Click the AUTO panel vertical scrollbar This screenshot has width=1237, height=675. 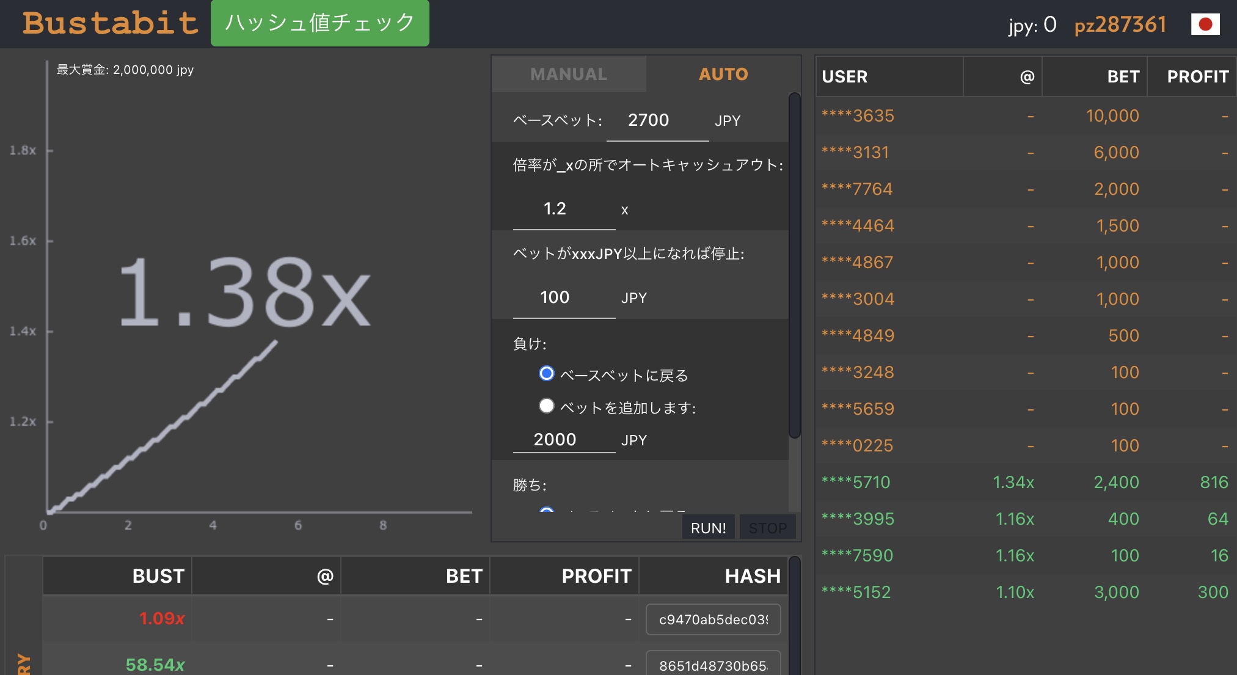coord(794,266)
